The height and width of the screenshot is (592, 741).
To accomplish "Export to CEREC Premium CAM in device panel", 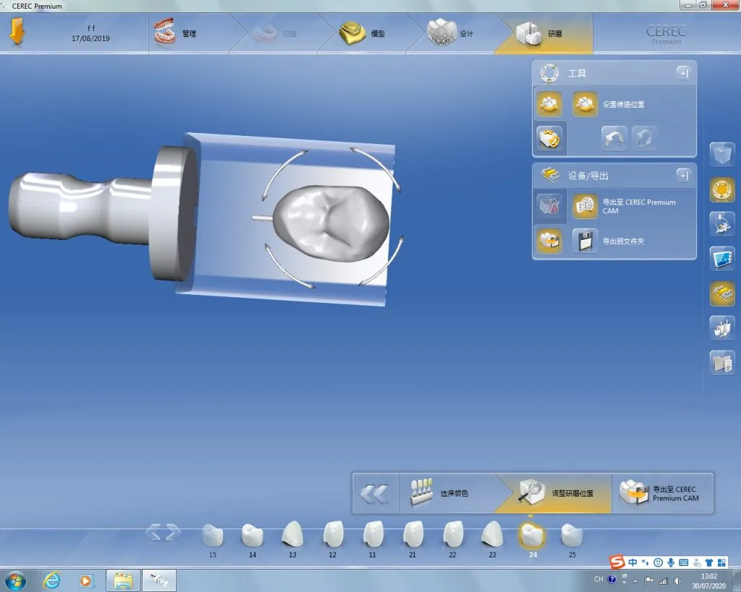I will (585, 207).
